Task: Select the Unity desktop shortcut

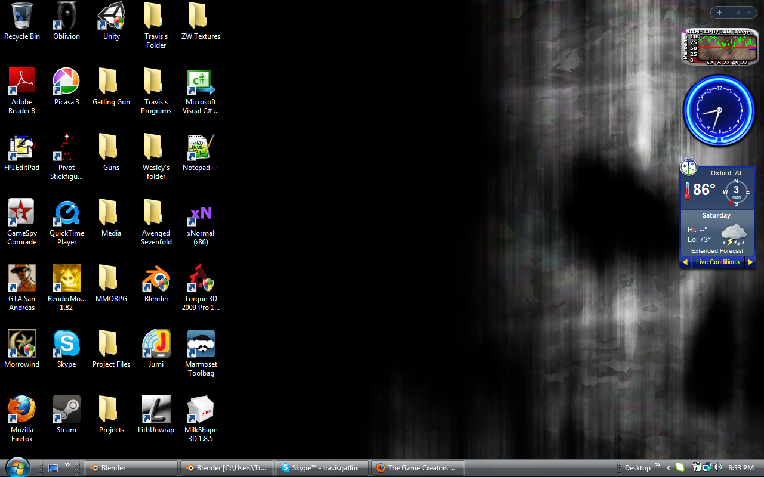Action: tap(111, 21)
